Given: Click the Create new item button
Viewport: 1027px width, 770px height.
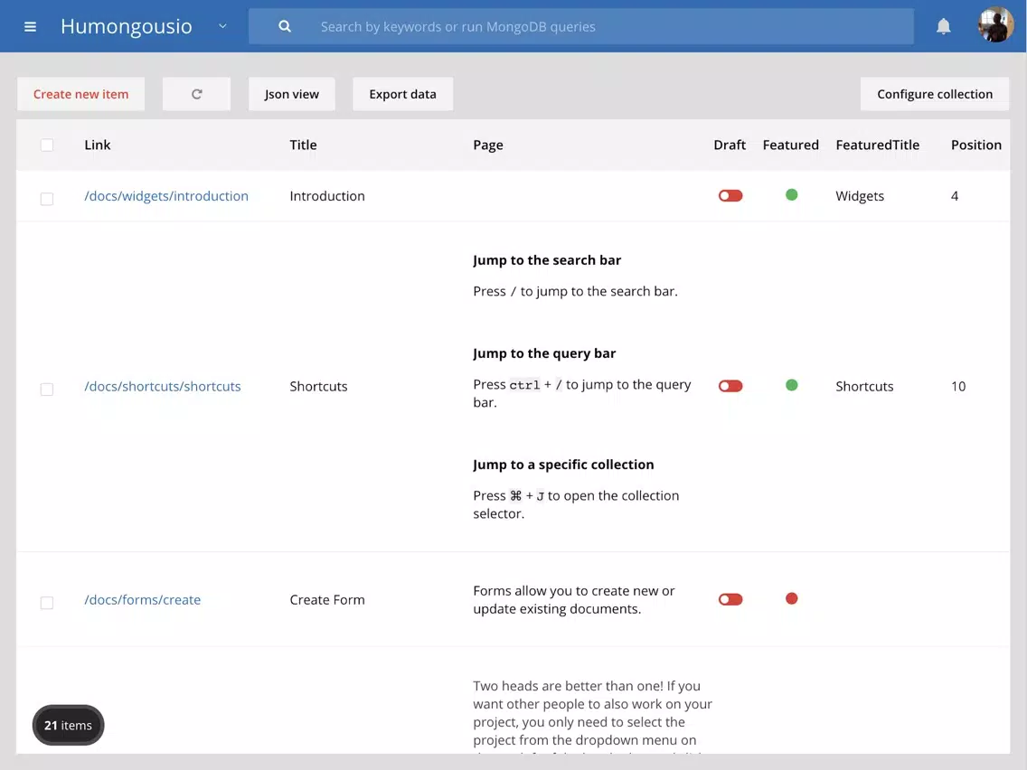Looking at the screenshot, I should click(80, 94).
